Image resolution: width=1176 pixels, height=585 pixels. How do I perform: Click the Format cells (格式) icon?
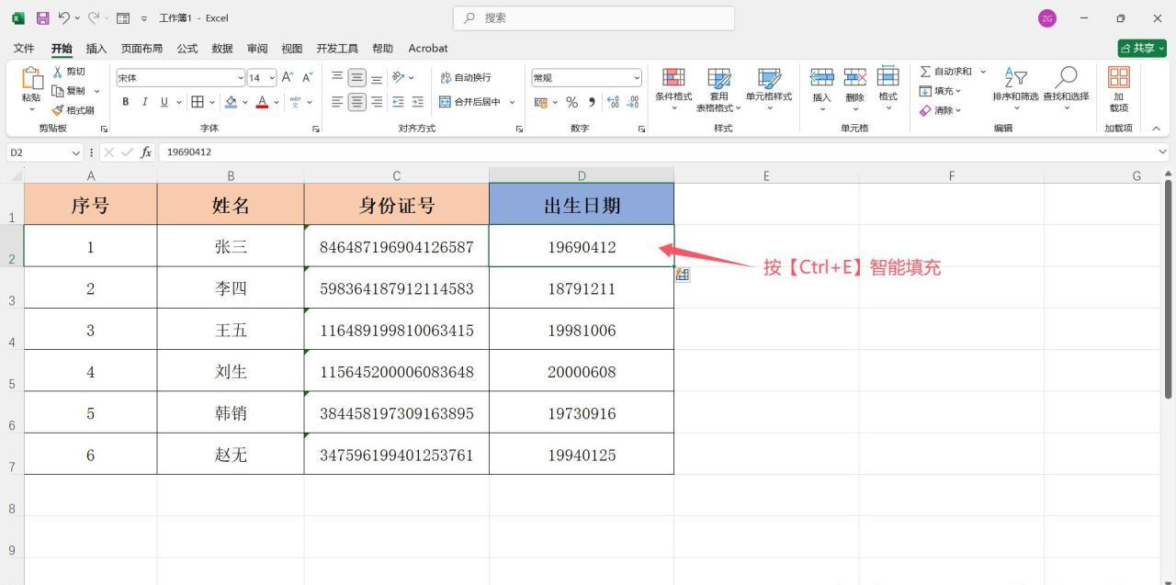(x=888, y=78)
